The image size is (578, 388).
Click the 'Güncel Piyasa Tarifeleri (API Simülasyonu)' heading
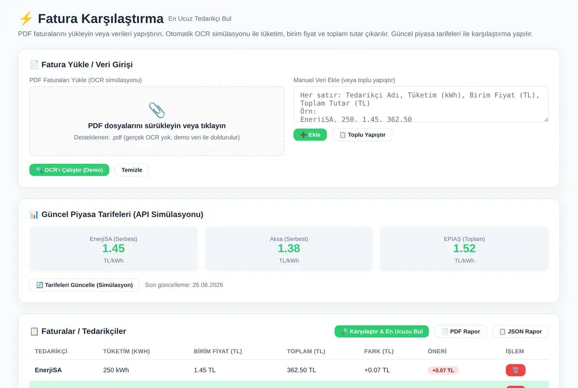click(x=122, y=214)
